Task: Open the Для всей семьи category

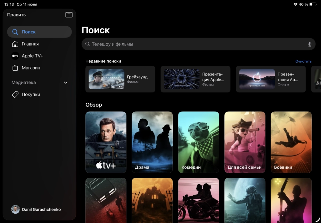Action: 245,142
